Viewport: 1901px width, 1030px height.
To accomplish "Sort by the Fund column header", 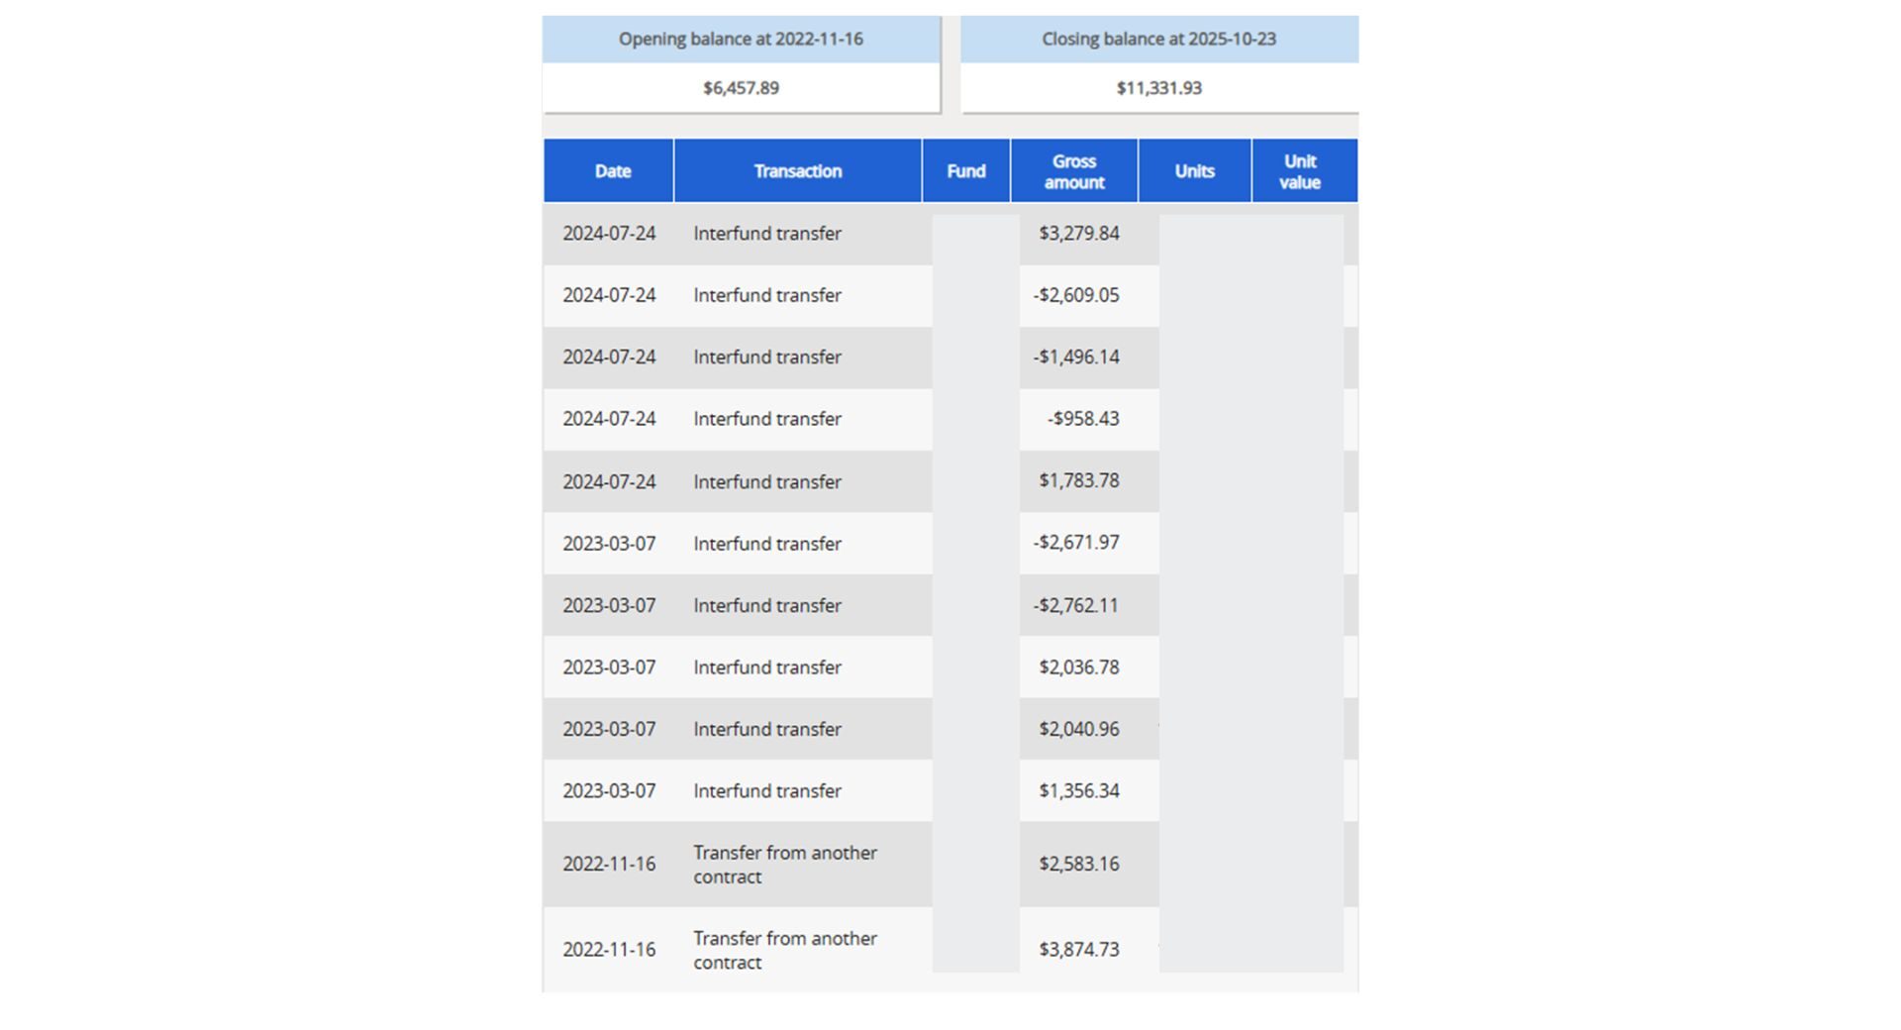I will [x=965, y=171].
